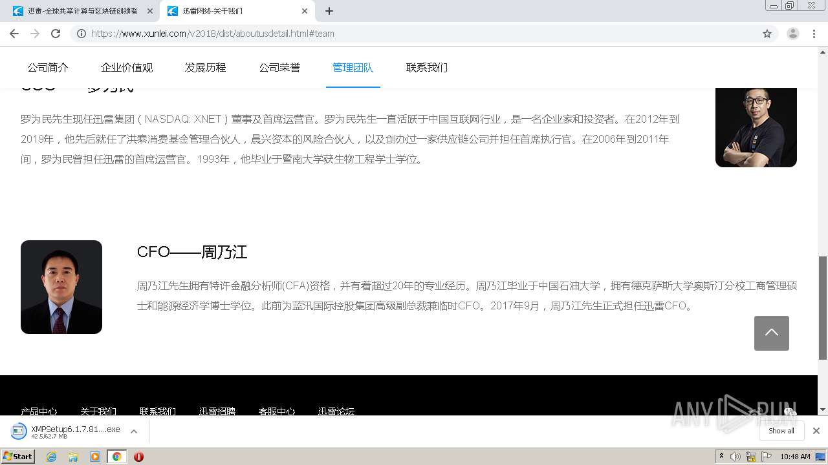Viewport: 828px width, 465px height.
Task: Open the 联系我们 nav item
Action: 427,67
